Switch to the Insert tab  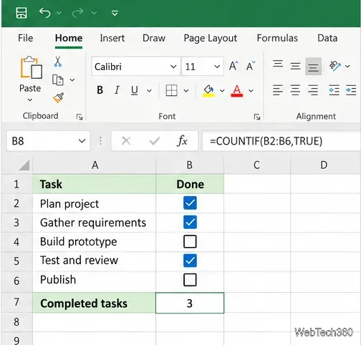112,38
